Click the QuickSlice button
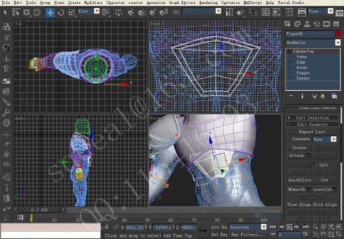344x239 pixels. click(x=299, y=180)
